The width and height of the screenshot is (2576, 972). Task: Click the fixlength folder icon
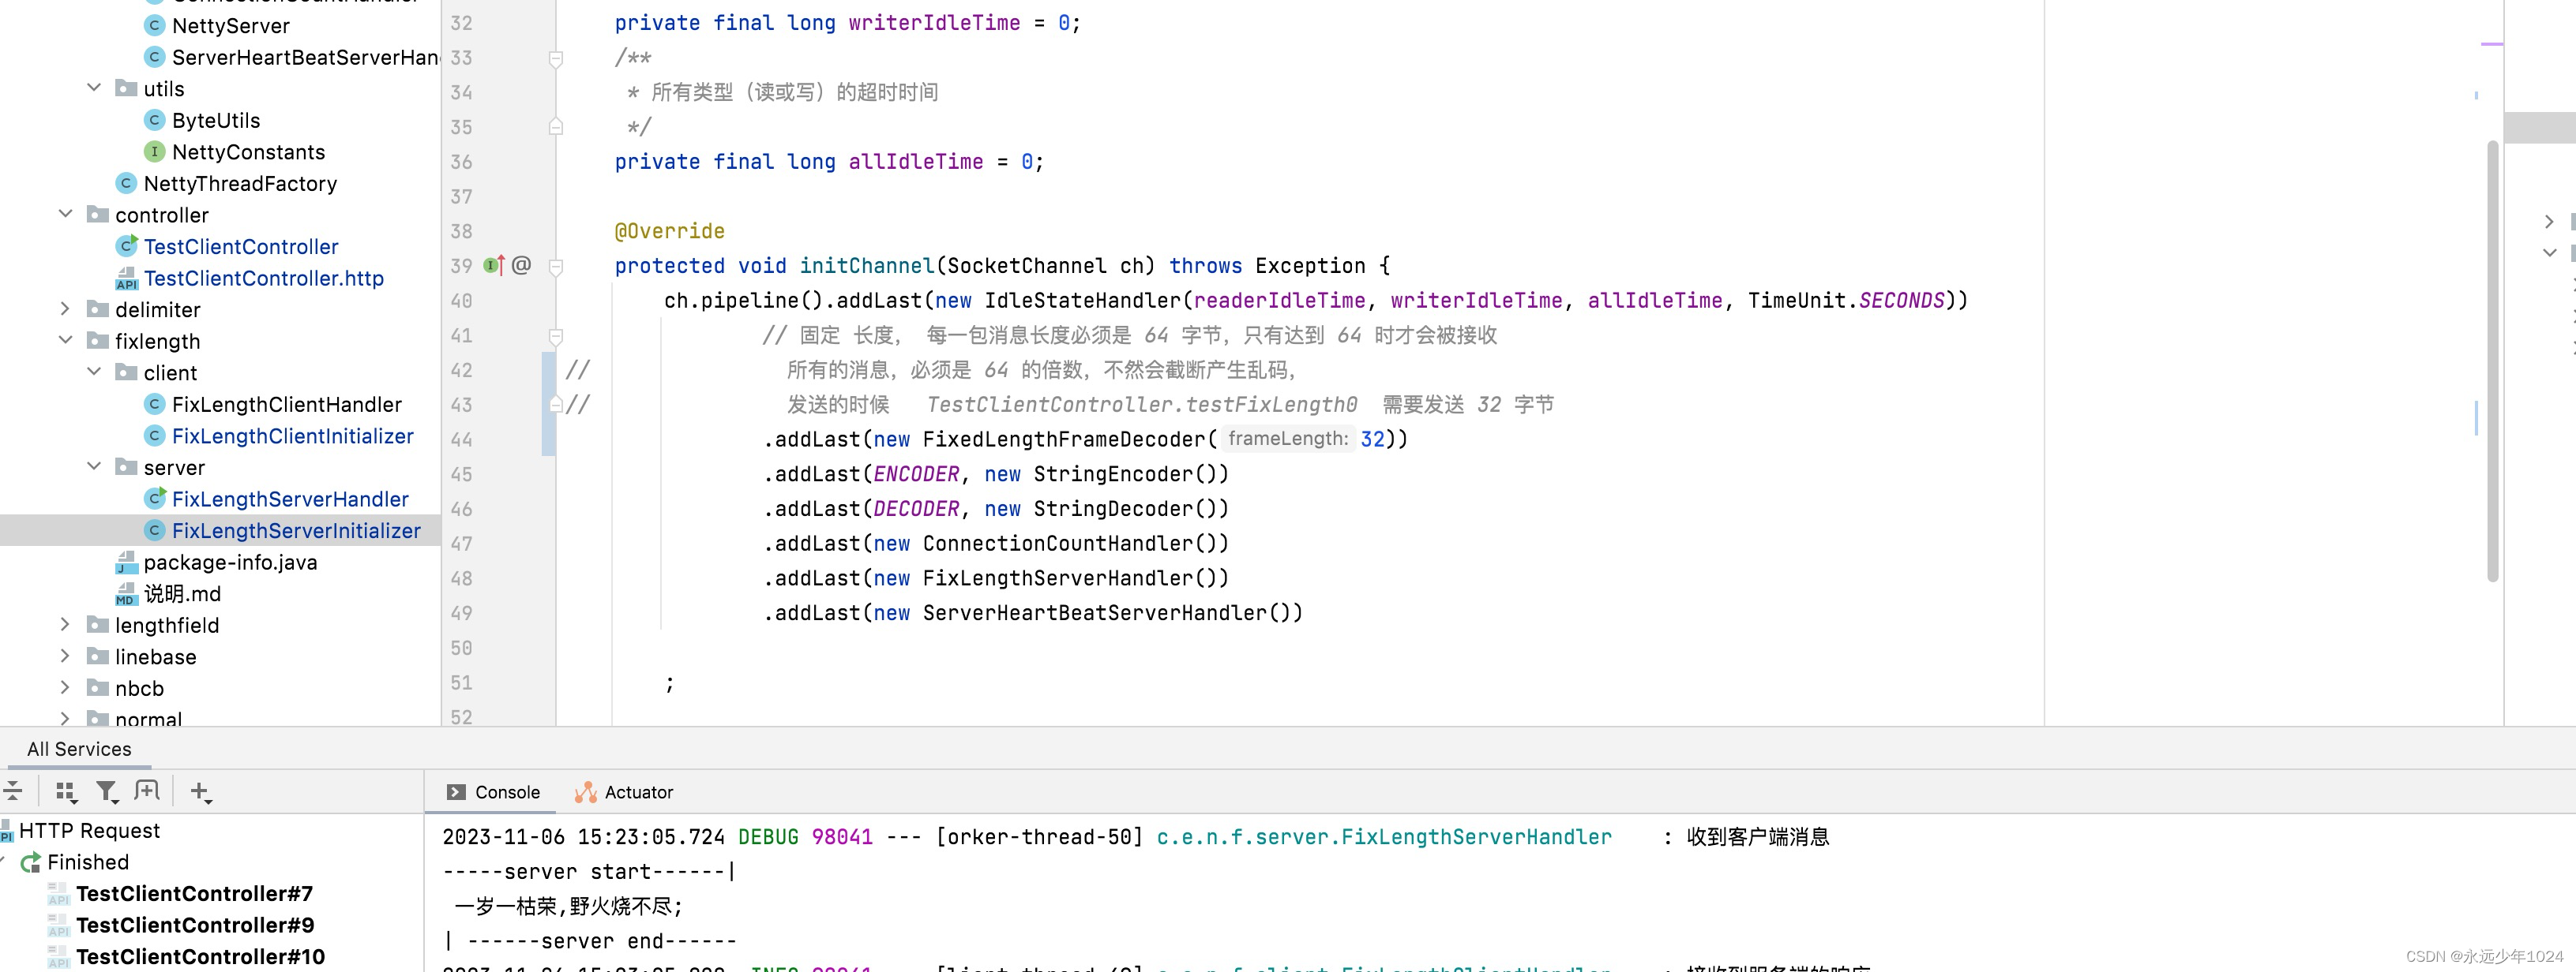98,341
